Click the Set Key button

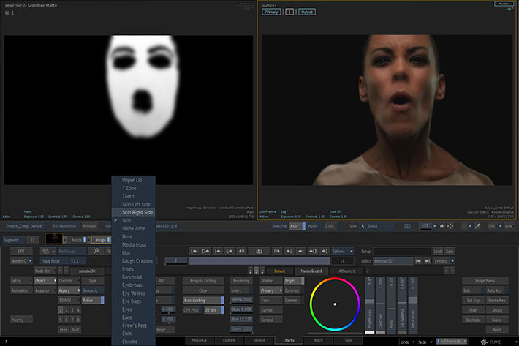473,301
